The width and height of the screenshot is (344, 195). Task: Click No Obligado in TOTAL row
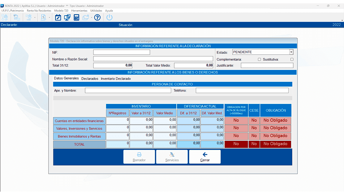tap(275, 144)
